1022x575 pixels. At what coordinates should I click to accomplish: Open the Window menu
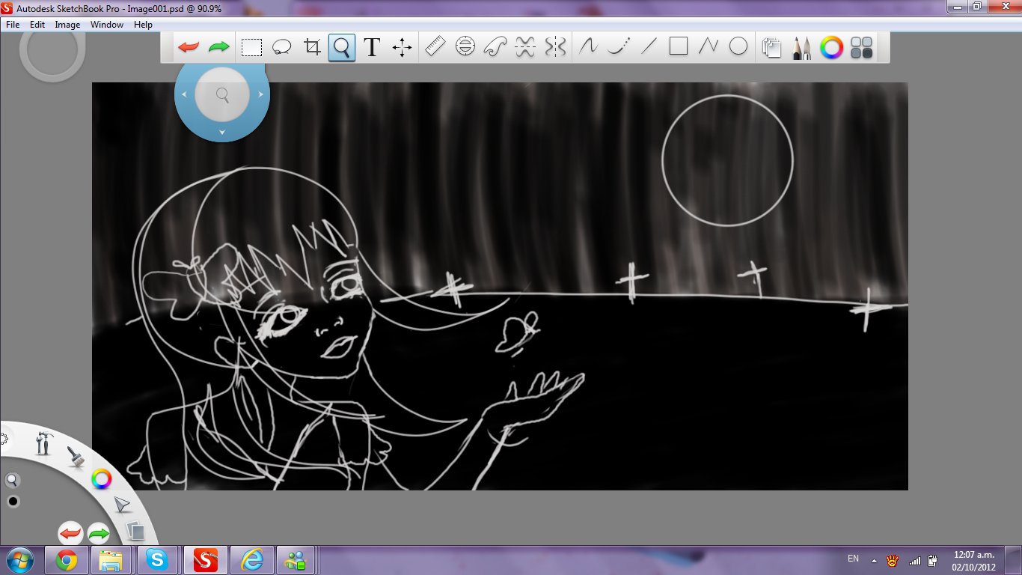(x=107, y=25)
